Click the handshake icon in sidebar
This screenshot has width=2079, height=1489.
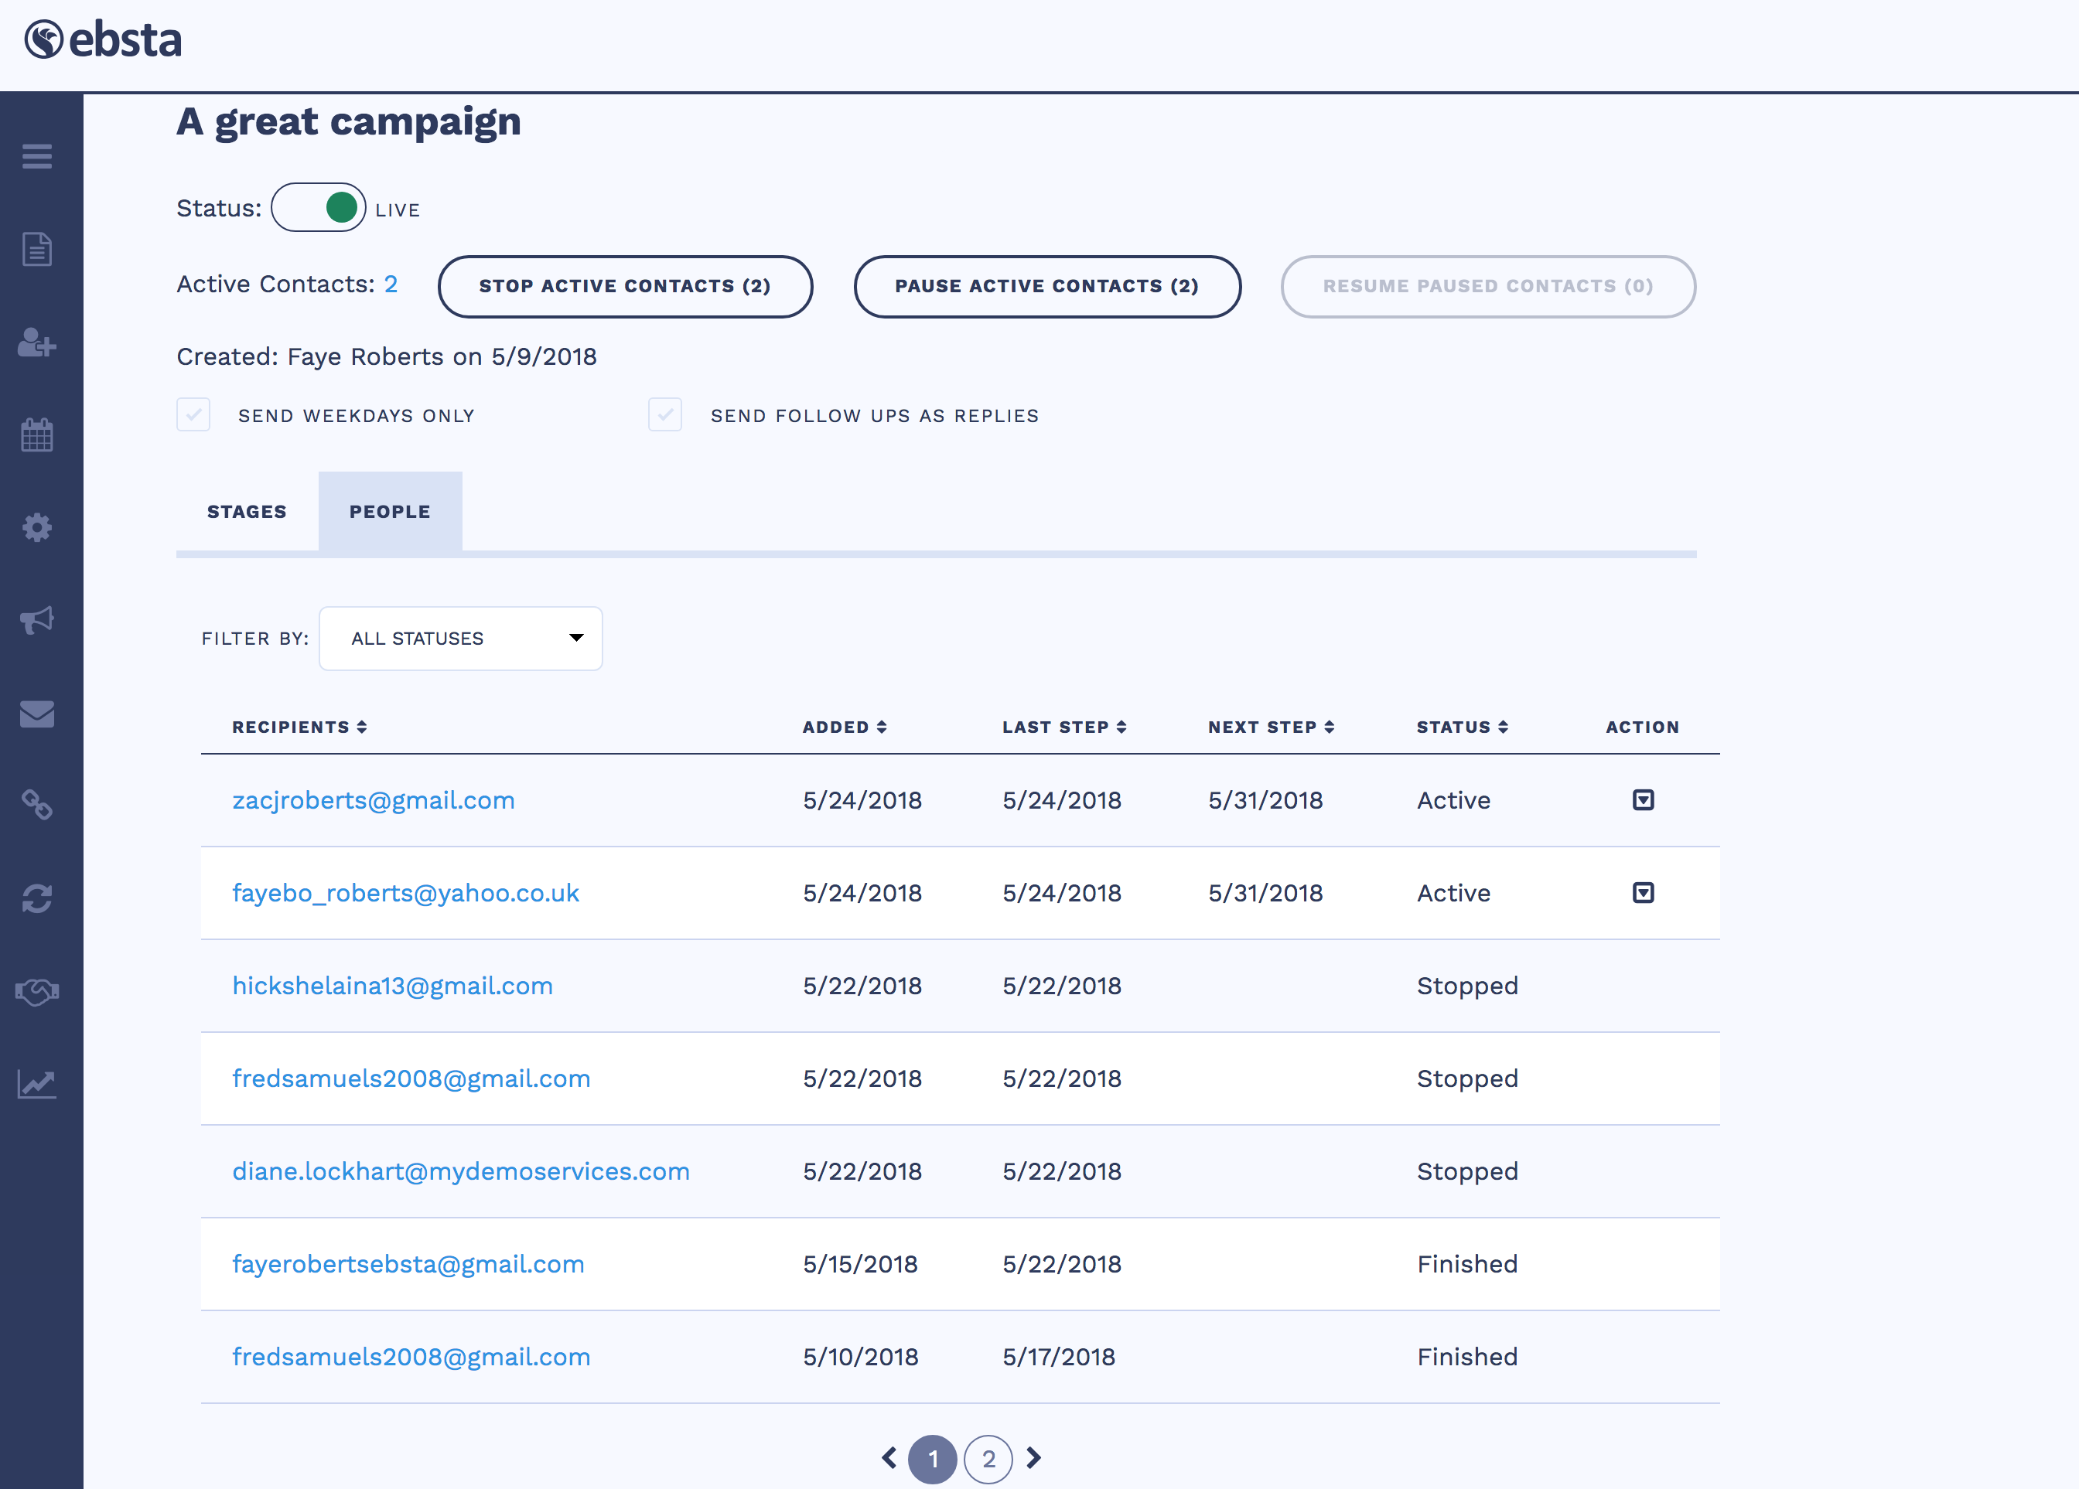(36, 991)
